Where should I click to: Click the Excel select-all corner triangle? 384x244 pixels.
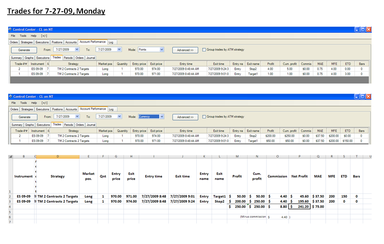pos(10,156)
